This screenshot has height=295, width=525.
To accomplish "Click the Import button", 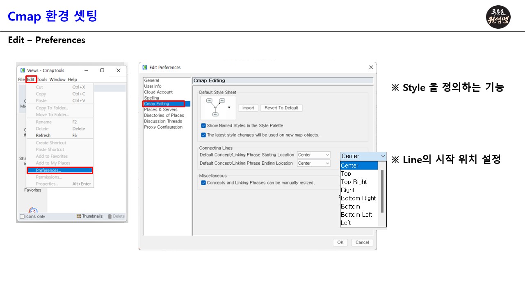I will (248, 108).
